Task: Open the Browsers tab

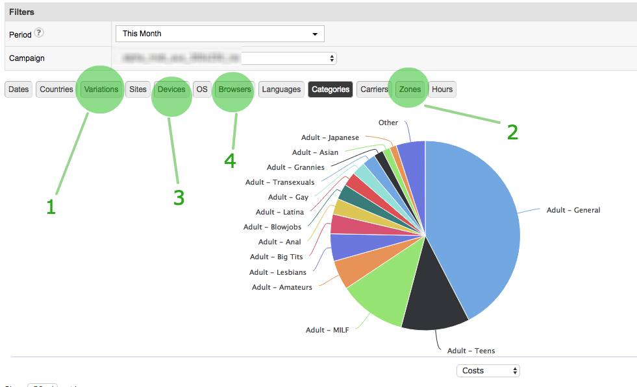Action: 234,89
